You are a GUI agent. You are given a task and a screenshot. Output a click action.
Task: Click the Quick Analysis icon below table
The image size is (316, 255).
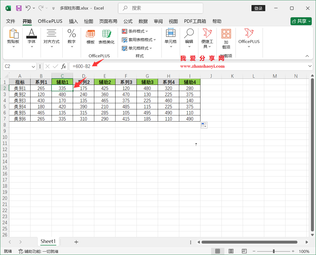tap(204, 125)
